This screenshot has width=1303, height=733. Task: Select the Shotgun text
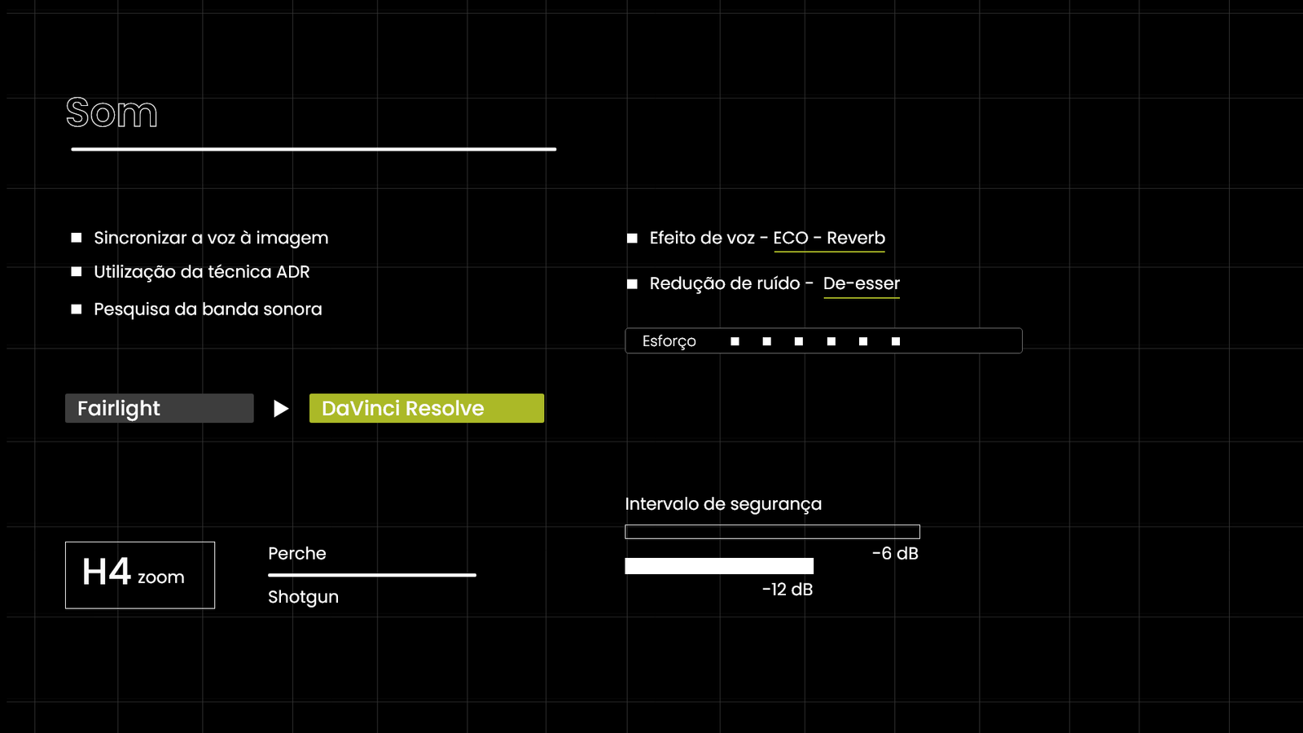(303, 597)
